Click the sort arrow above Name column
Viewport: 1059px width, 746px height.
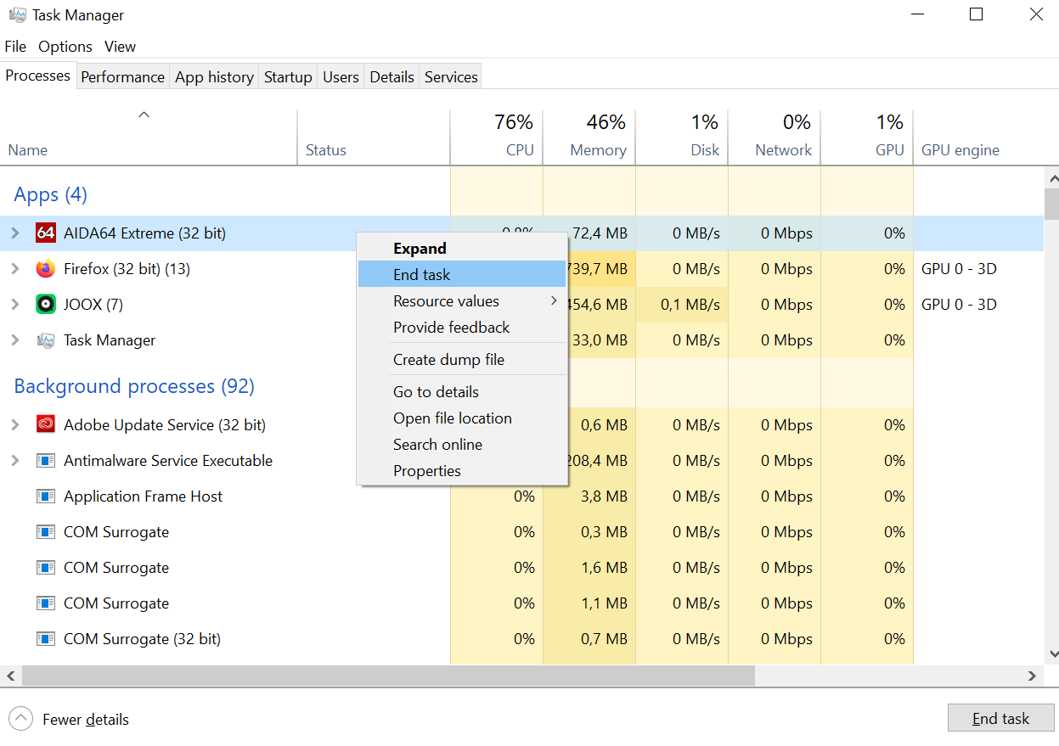click(144, 115)
